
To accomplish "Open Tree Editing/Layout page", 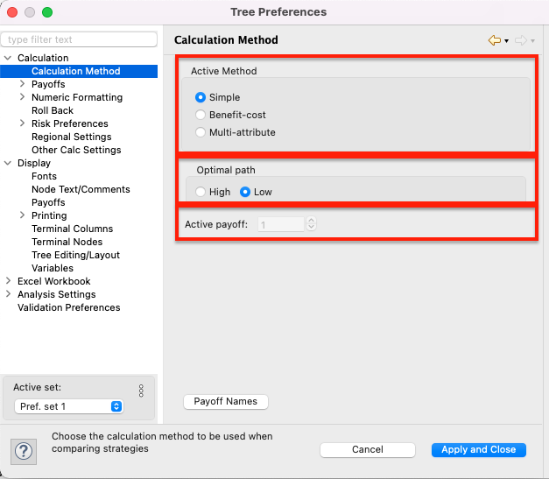I will (75, 255).
